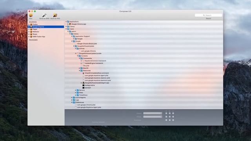
Task: Toggle Everyone execute permission checkbox
Action: pyautogui.click(x=173, y=120)
